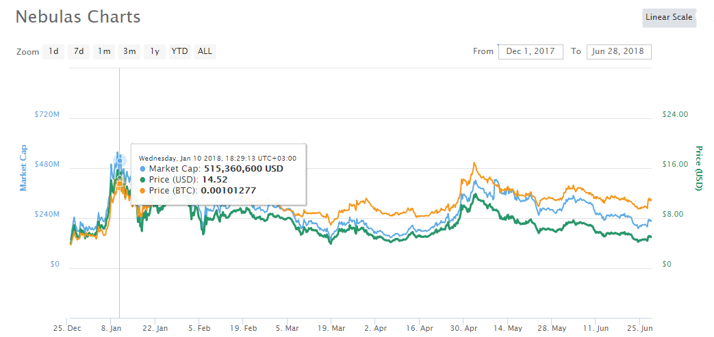Click the 5. Feb date label
Image resolution: width=714 pixels, height=337 pixels.
(199, 328)
